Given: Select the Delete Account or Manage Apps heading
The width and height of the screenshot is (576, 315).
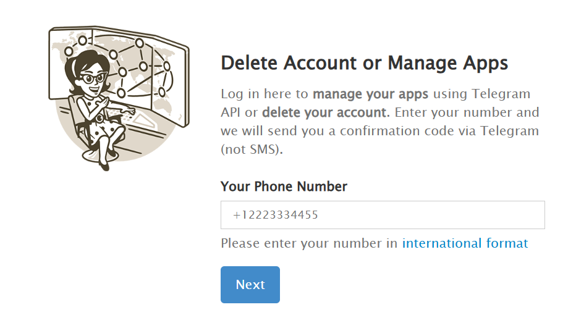Looking at the screenshot, I should (364, 63).
